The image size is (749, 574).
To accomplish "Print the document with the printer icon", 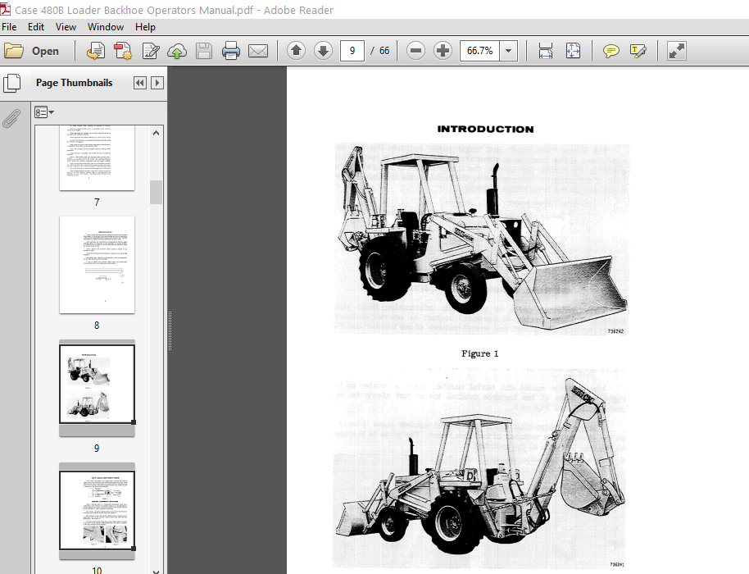I will coord(231,51).
